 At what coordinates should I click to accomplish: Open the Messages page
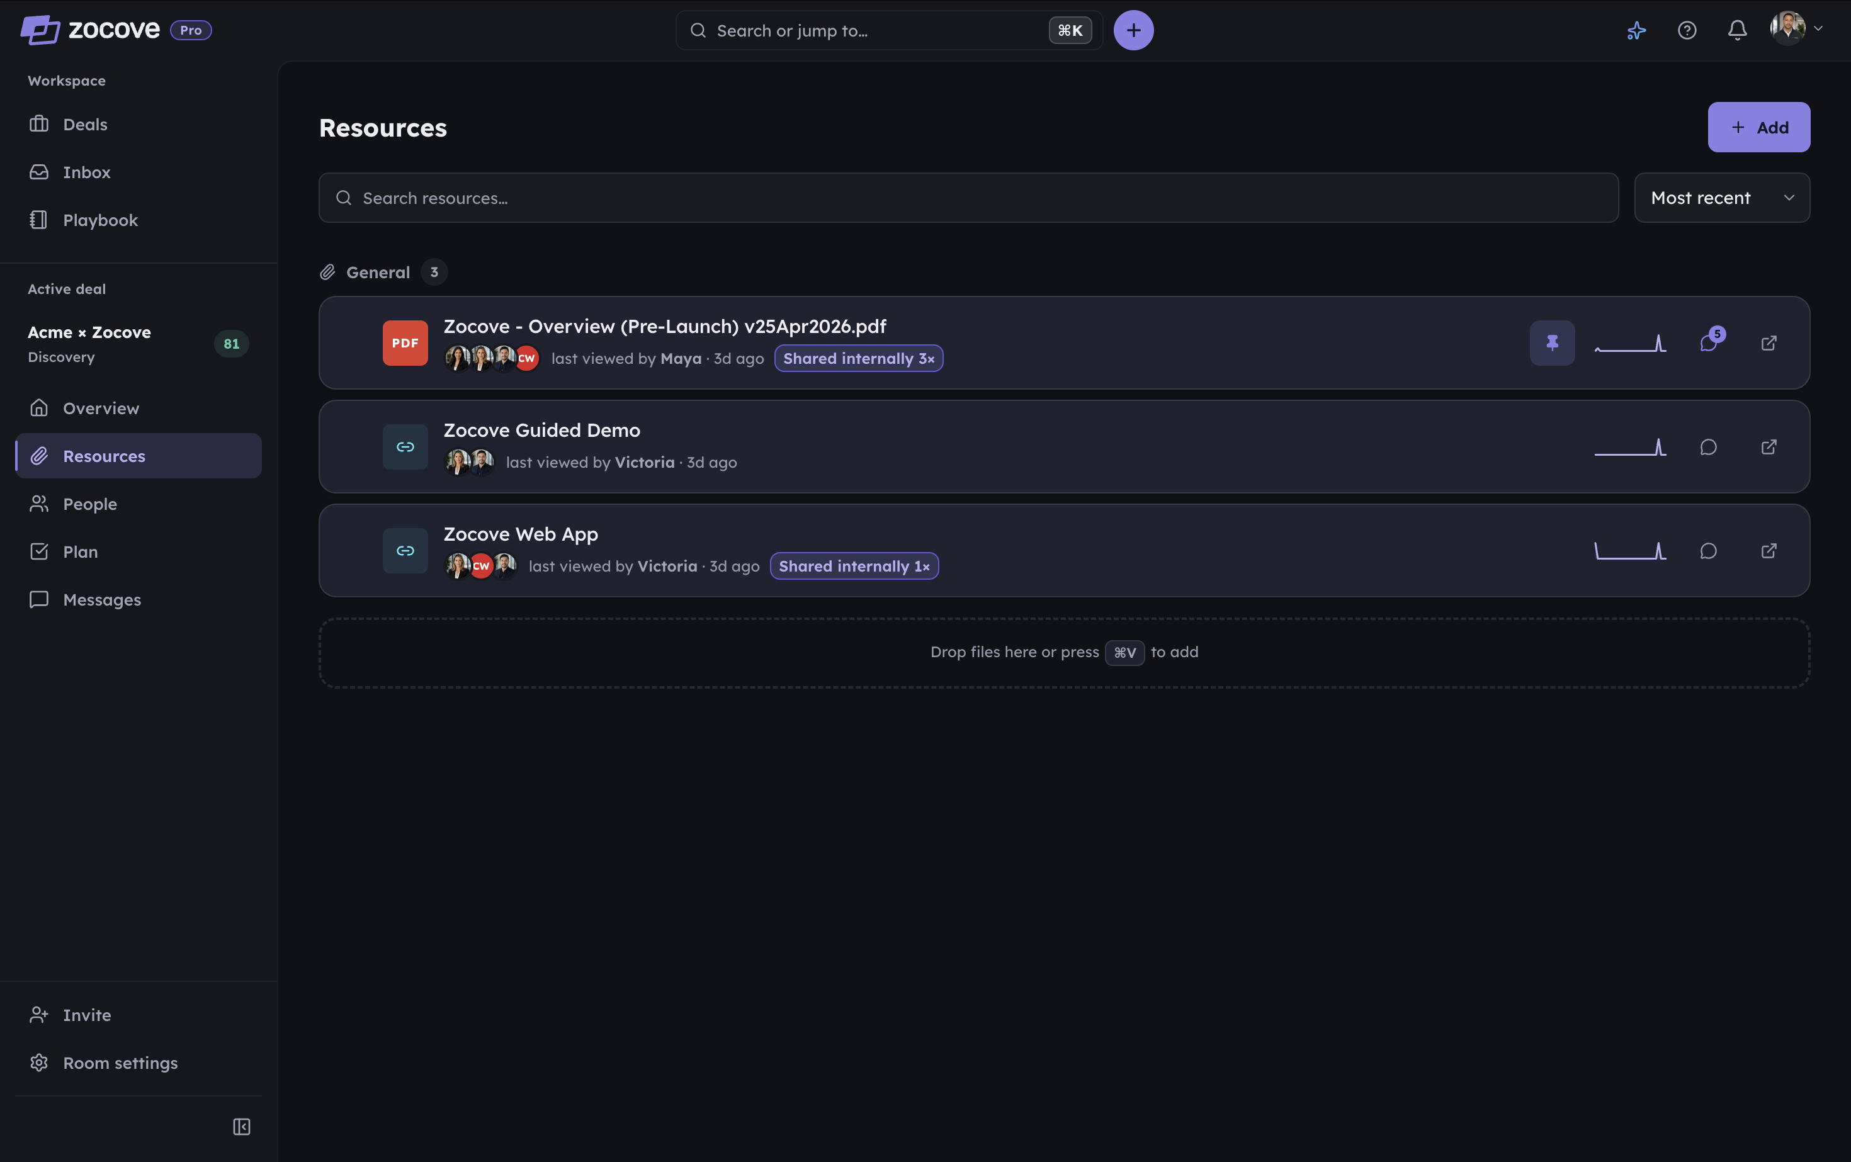coord(139,599)
